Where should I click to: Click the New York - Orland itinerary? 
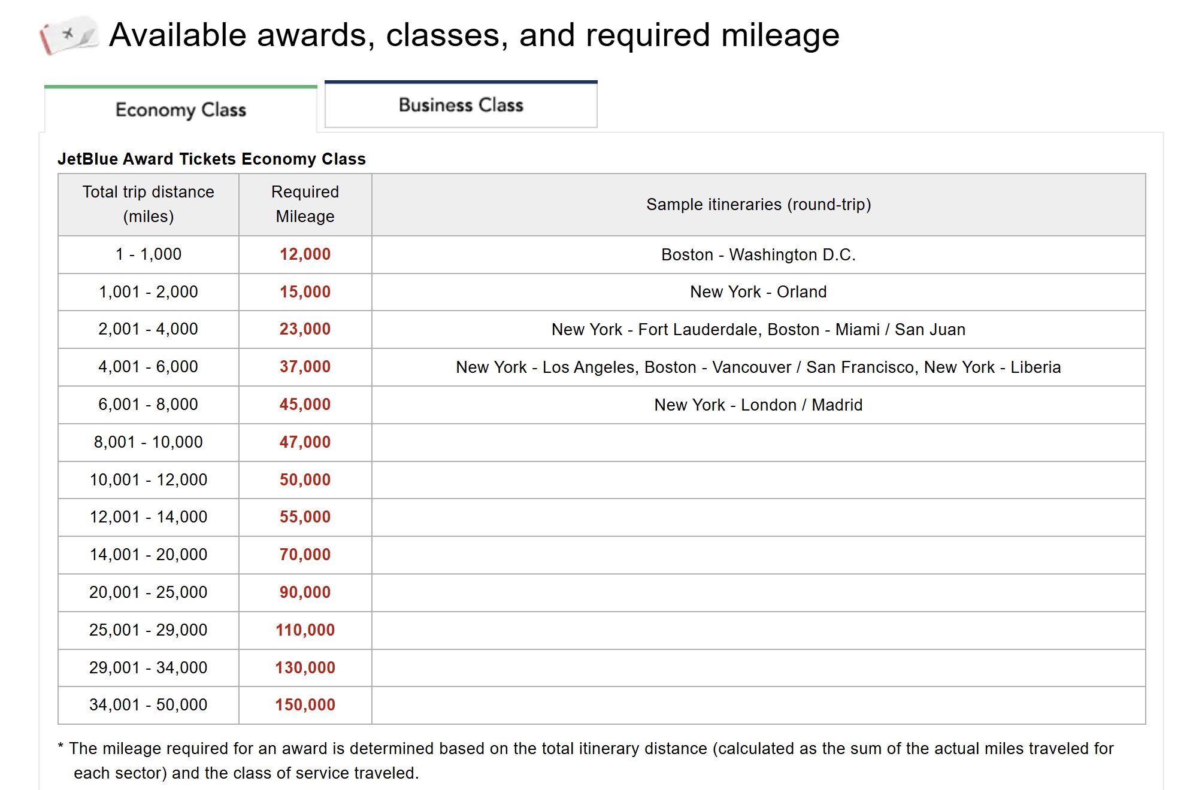[x=758, y=292]
